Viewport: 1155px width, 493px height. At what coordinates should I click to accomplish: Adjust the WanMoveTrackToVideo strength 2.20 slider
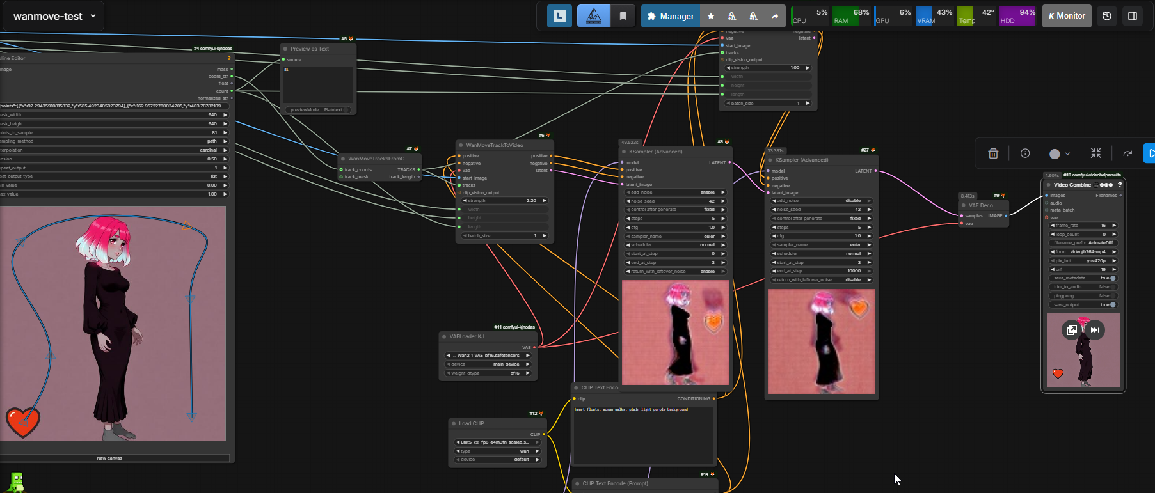click(x=505, y=201)
